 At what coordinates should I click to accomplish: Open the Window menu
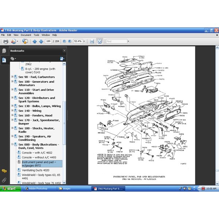pos(46,35)
